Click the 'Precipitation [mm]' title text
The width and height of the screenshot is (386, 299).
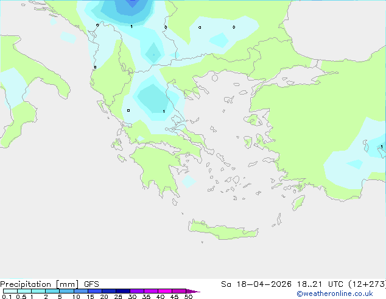coord(40,284)
